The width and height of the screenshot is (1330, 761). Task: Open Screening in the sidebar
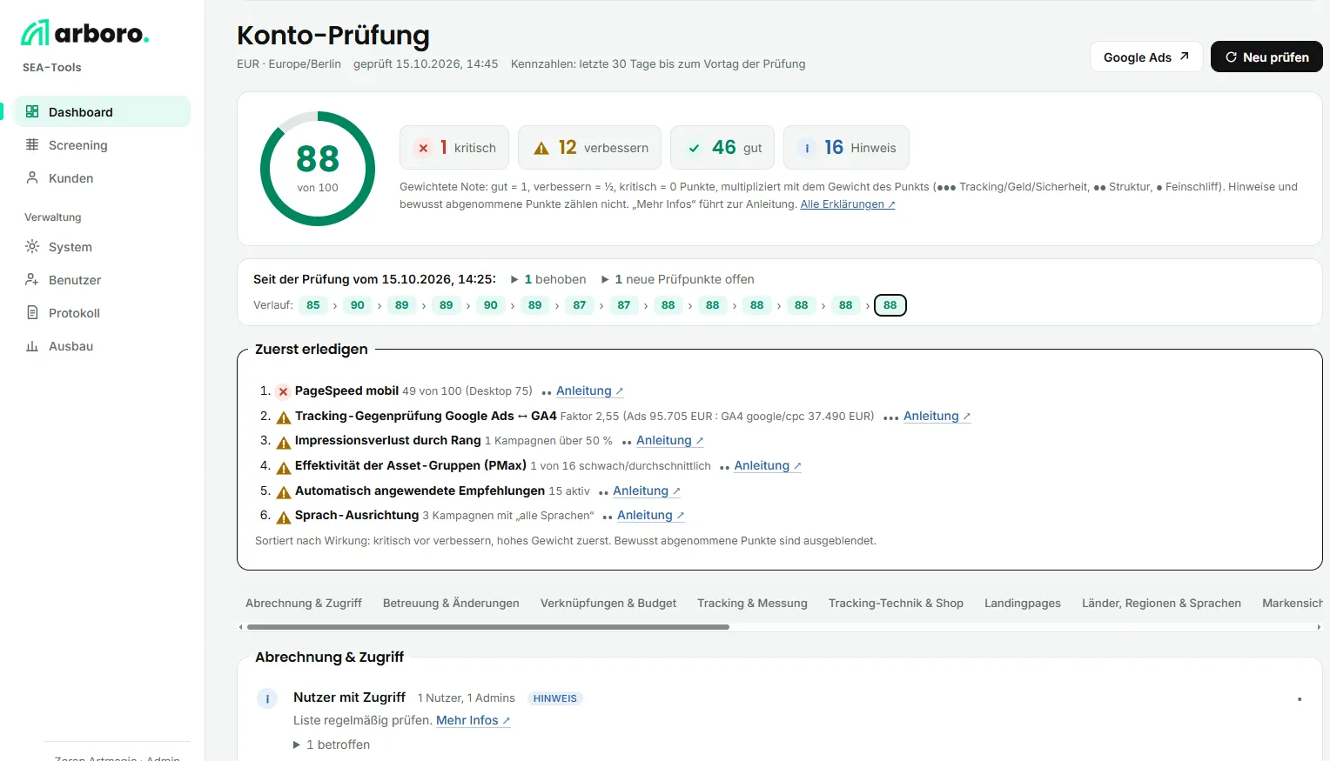pyautogui.click(x=103, y=145)
